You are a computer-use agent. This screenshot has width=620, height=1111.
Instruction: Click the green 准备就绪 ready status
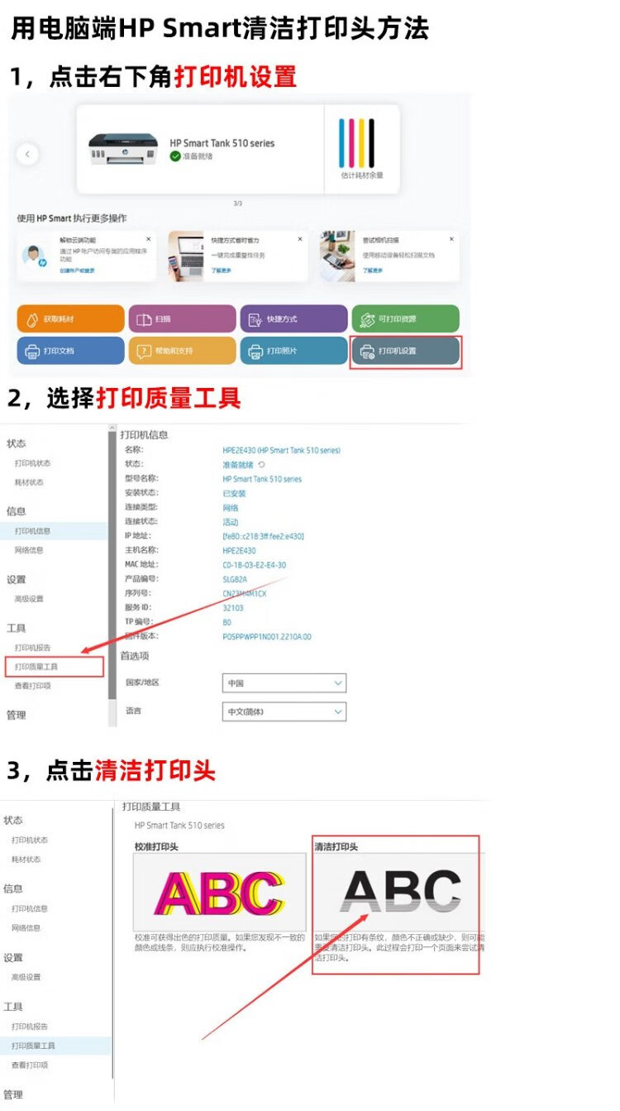coord(191,156)
